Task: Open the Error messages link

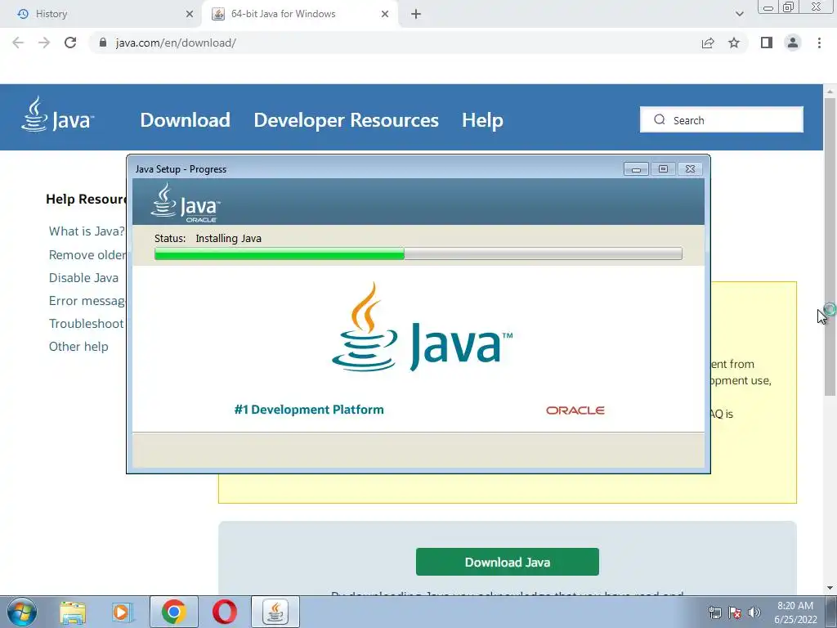Action: (x=87, y=301)
